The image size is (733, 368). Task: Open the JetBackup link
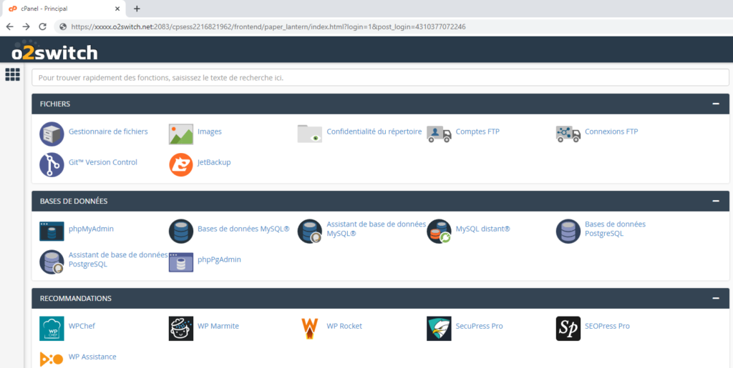click(x=214, y=162)
